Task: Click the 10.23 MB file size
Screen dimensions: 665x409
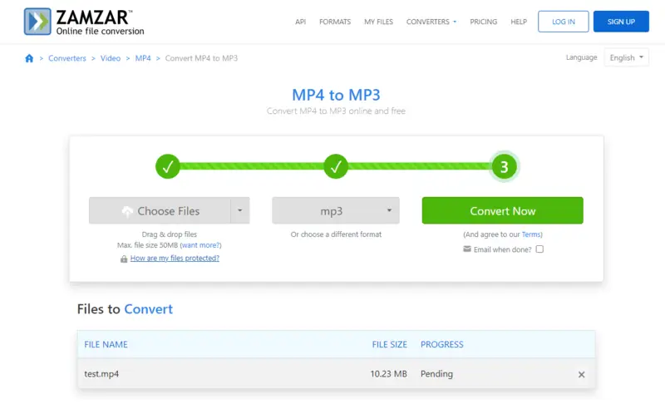Action: tap(388, 374)
